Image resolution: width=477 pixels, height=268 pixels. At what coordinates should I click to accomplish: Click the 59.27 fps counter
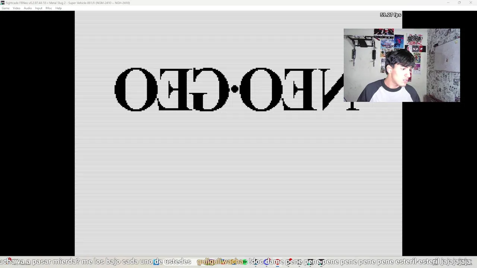coord(391,15)
